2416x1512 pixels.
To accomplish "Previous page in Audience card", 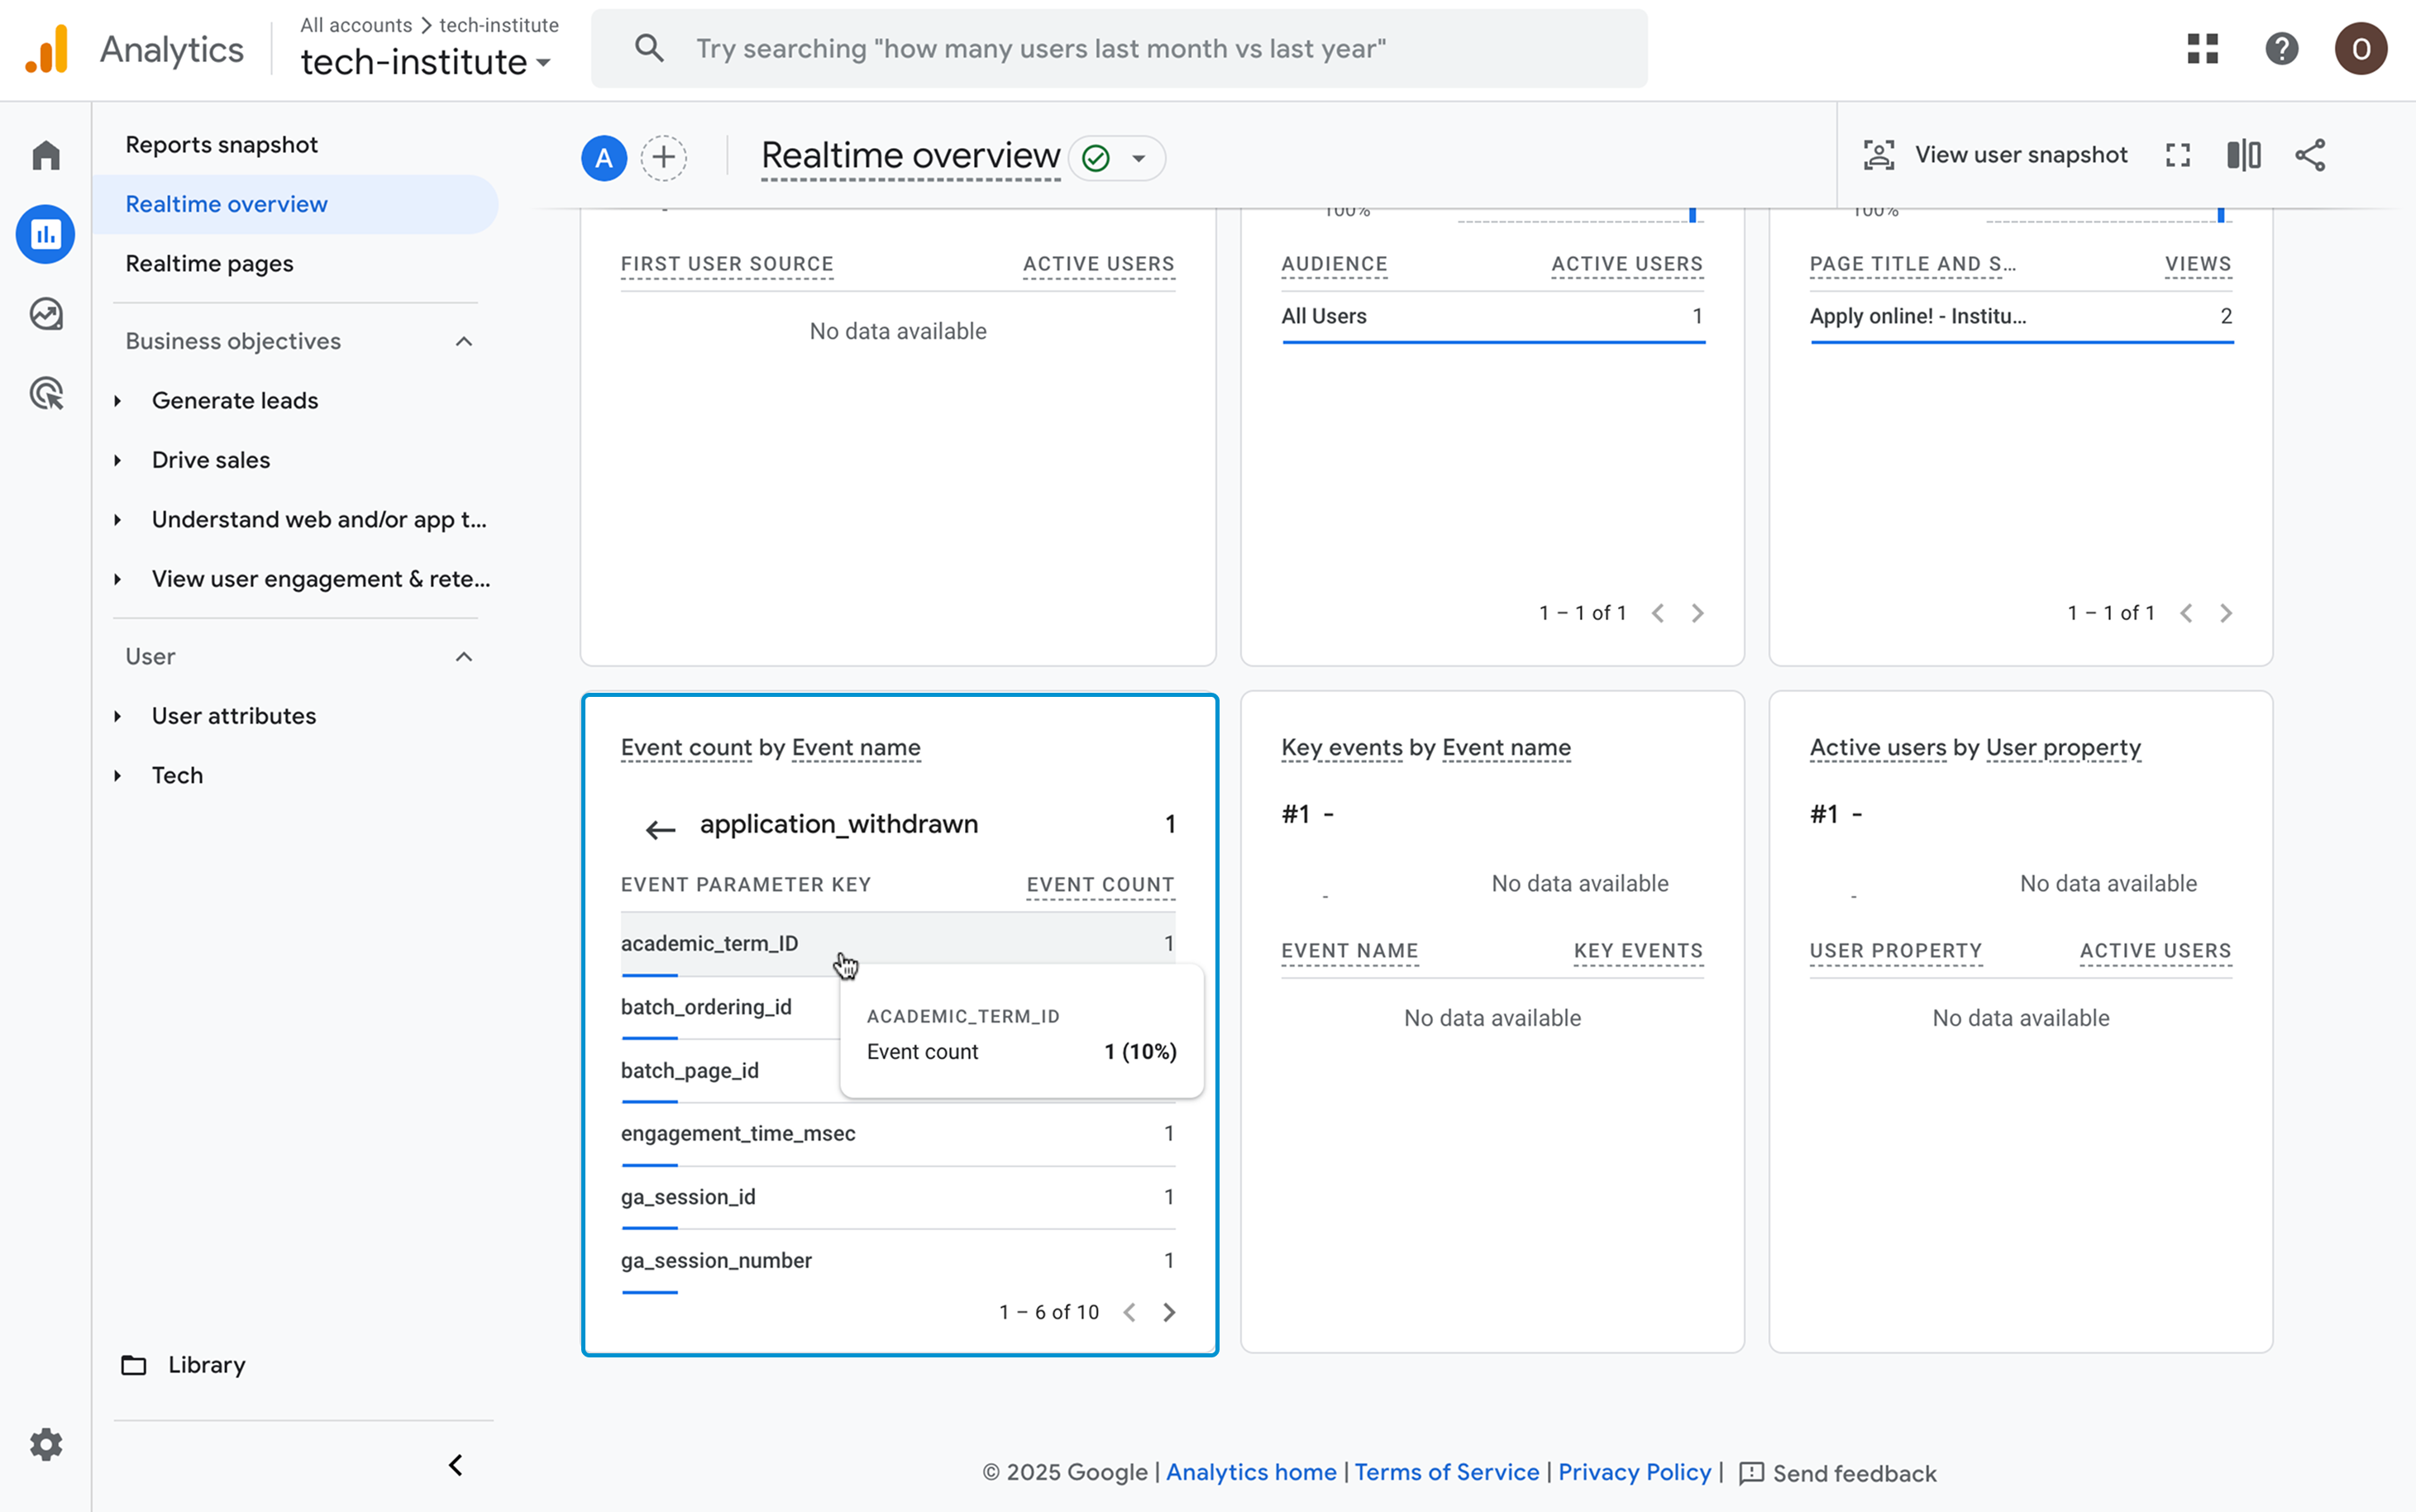I will click(1657, 613).
